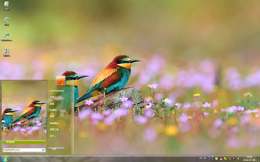
Task: Open 管理工具 (Administrative Tools) in Start menu
Action: click(54, 130)
